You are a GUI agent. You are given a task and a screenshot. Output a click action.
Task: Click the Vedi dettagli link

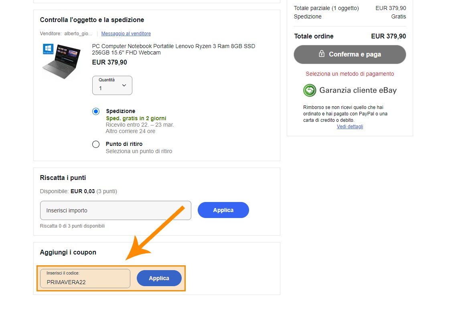point(350,126)
